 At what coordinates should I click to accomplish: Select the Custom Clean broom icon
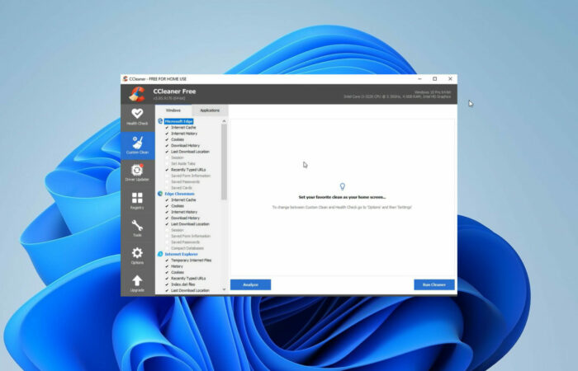click(x=137, y=143)
